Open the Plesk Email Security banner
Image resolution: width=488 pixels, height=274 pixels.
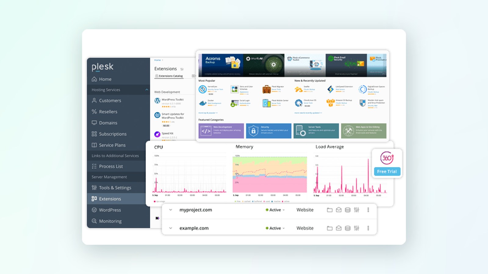[346, 65]
